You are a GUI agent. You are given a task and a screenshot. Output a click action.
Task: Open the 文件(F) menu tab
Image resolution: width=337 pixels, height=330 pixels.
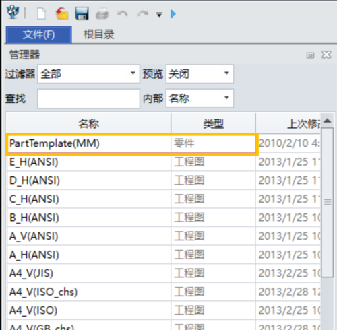pyautogui.click(x=39, y=35)
